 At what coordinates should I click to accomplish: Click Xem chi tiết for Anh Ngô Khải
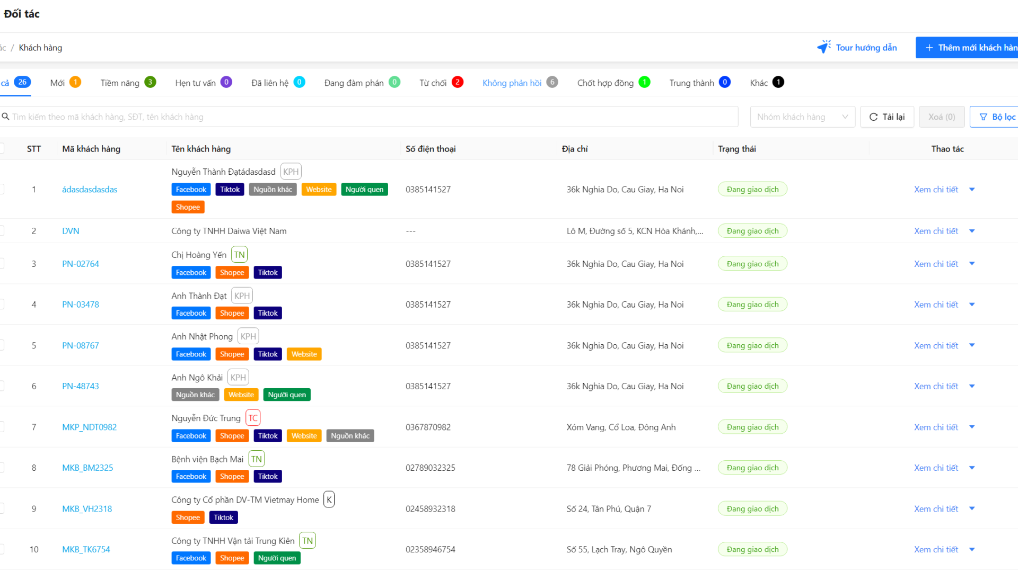tap(936, 386)
